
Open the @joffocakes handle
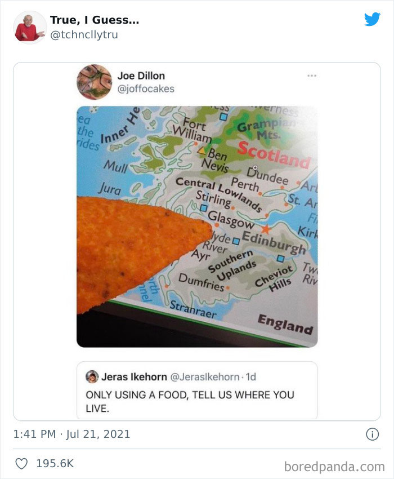click(146, 89)
